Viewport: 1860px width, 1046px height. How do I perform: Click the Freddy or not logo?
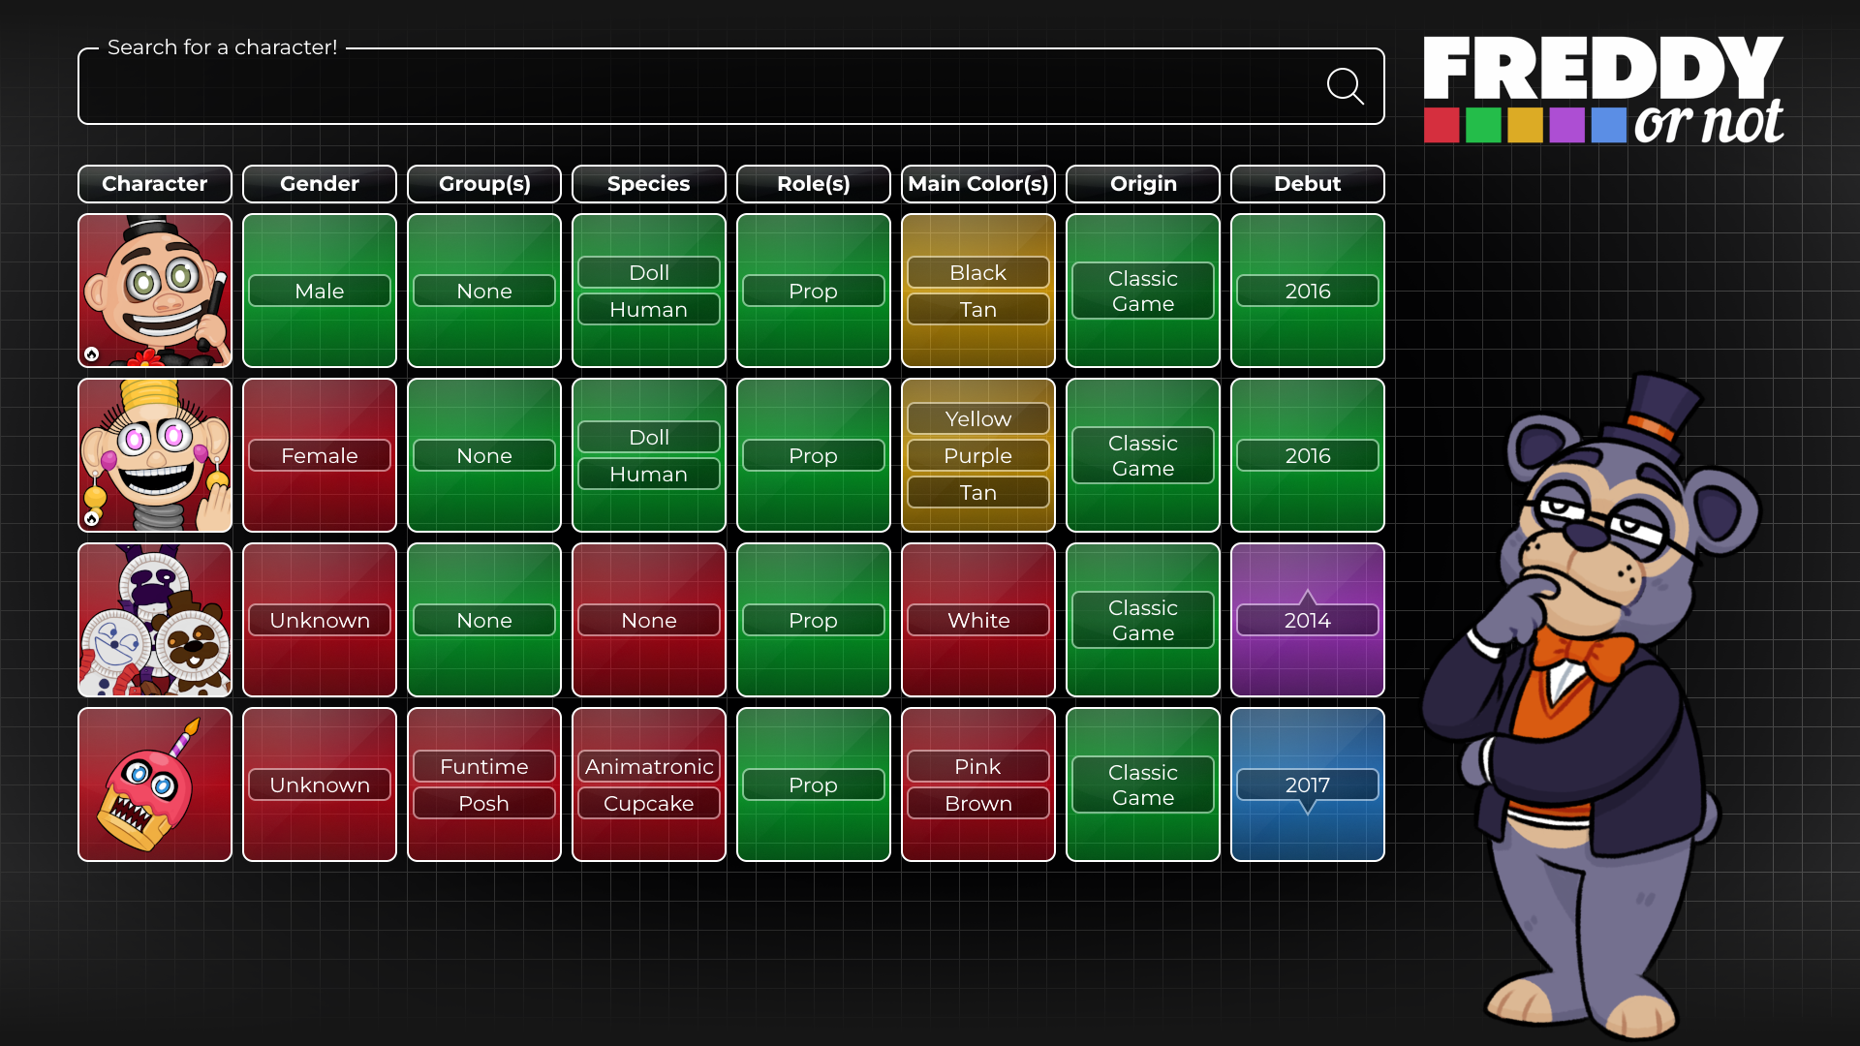1603,90
